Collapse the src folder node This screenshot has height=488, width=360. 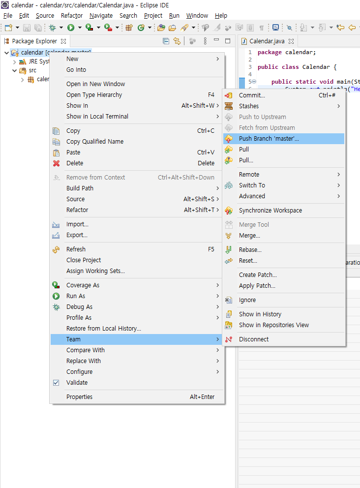[14, 70]
